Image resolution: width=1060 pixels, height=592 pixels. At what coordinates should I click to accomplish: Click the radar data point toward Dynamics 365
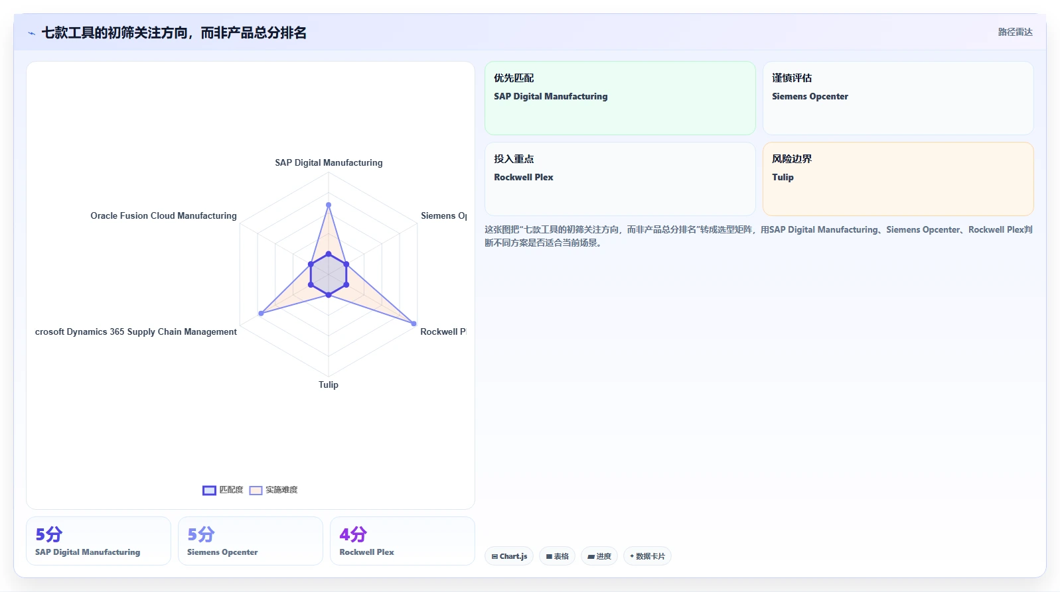261,313
